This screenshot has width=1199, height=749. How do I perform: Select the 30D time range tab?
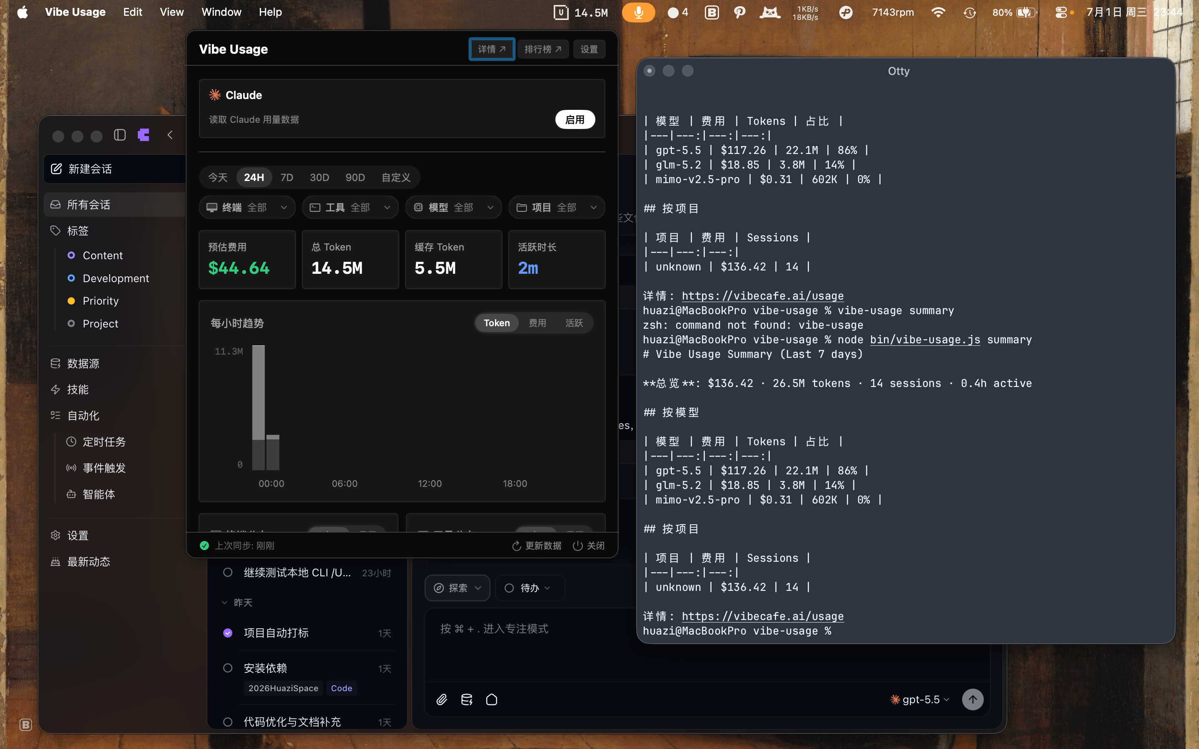(x=319, y=177)
